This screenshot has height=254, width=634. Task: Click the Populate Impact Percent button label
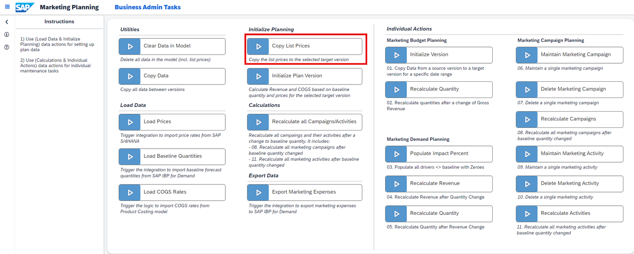[439, 154]
